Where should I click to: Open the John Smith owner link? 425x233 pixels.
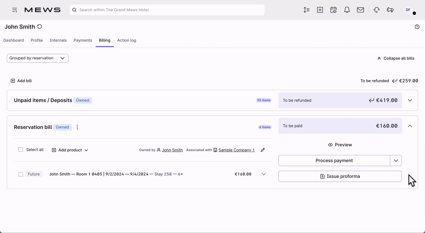coord(172,150)
